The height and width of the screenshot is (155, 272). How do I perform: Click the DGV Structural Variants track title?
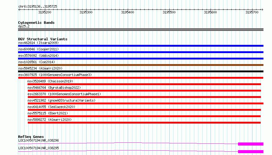43,39
